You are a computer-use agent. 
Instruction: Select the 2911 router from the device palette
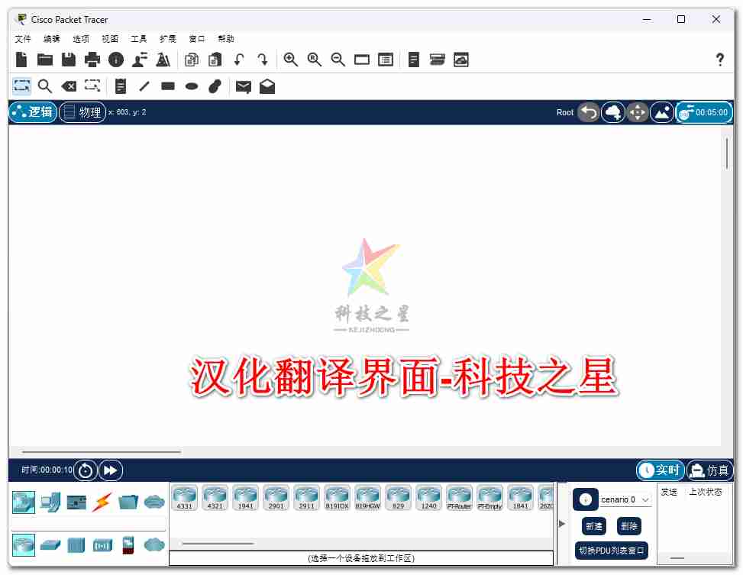pos(306,496)
